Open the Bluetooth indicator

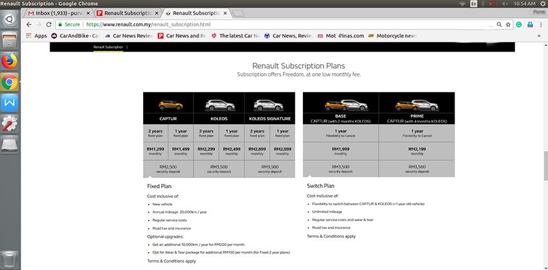[x=484, y=3]
